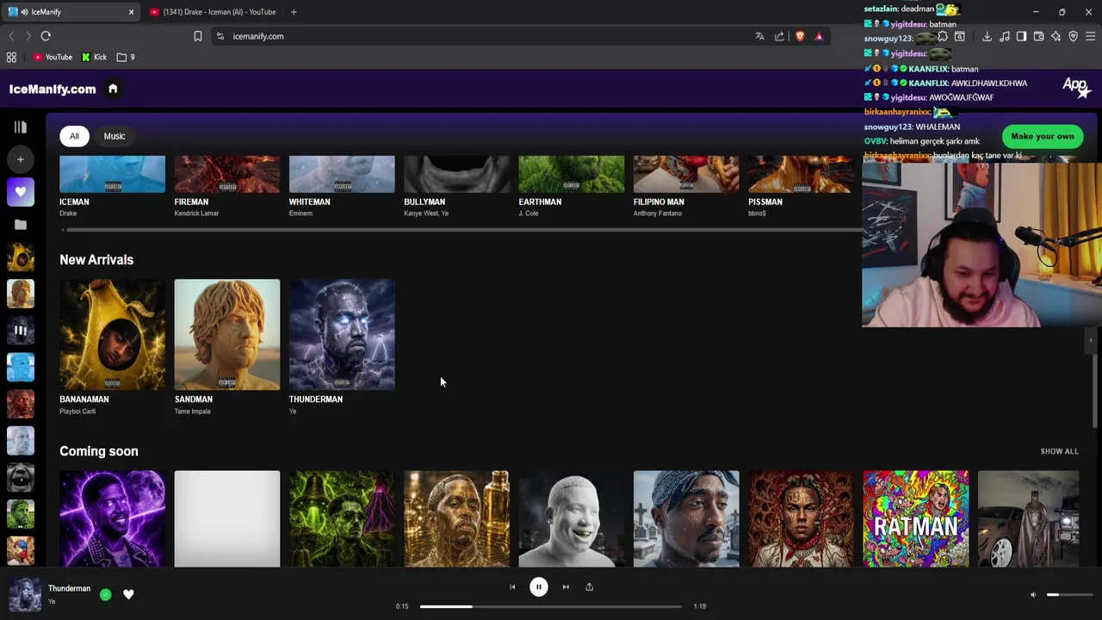Select the blue Iceman cover in the left sidebar
The width and height of the screenshot is (1102, 620).
click(x=21, y=367)
